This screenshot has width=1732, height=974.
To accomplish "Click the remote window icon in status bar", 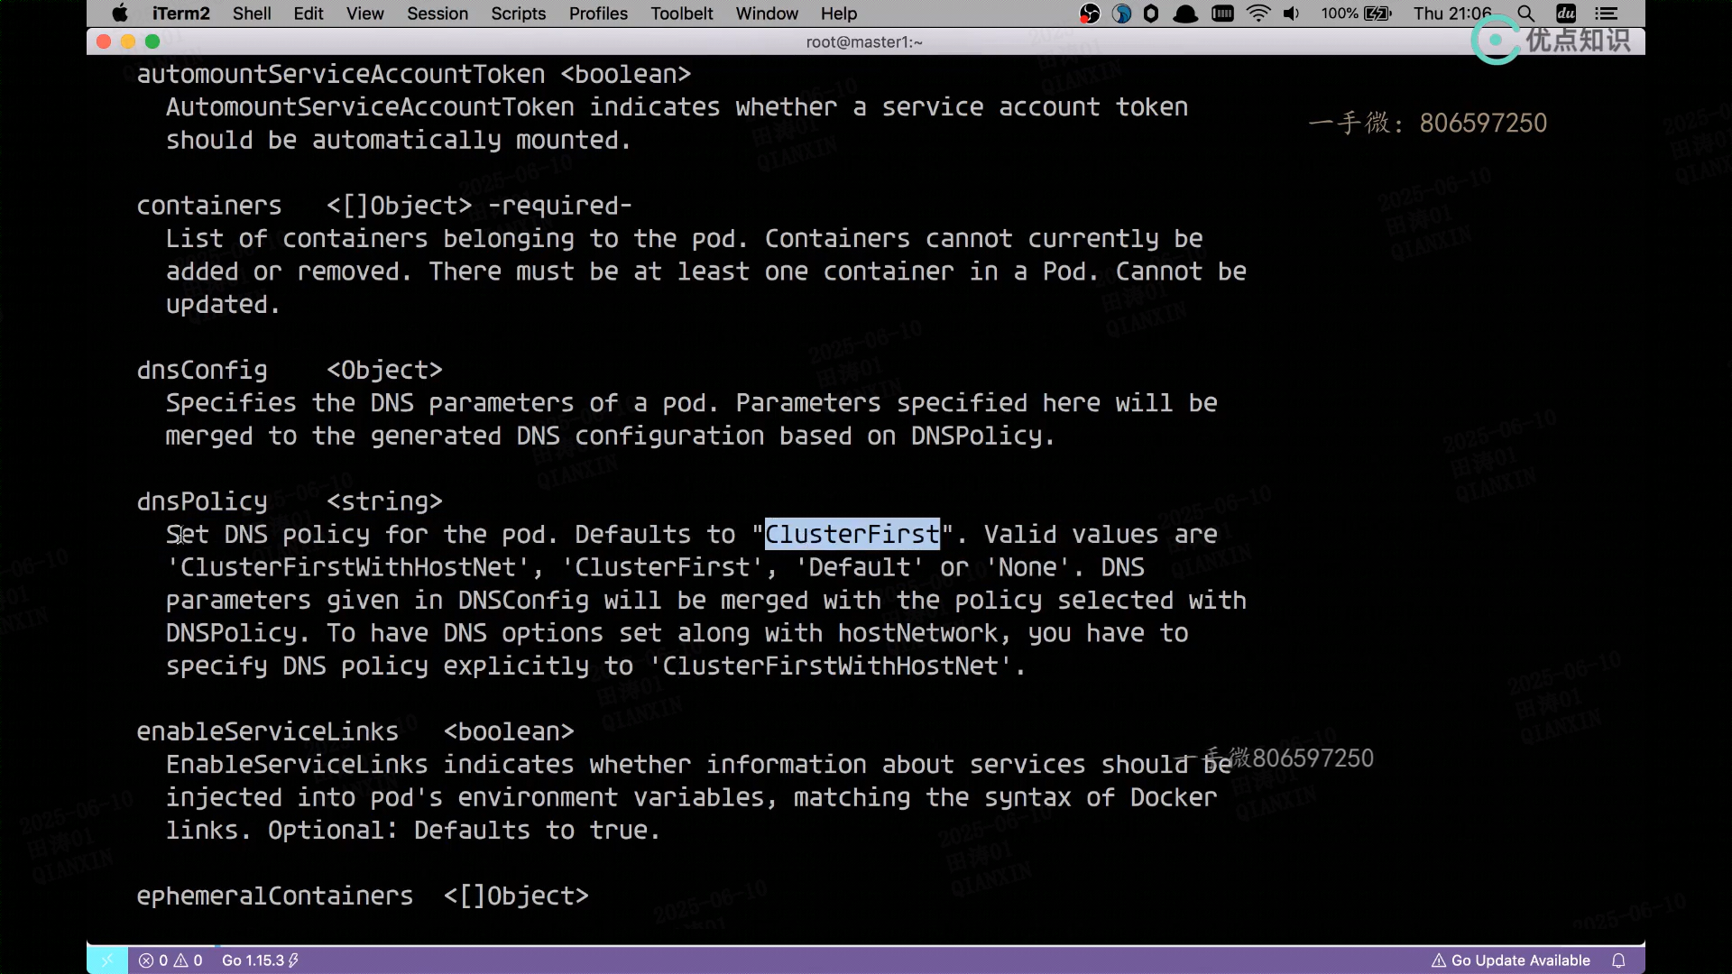I will click(x=107, y=960).
